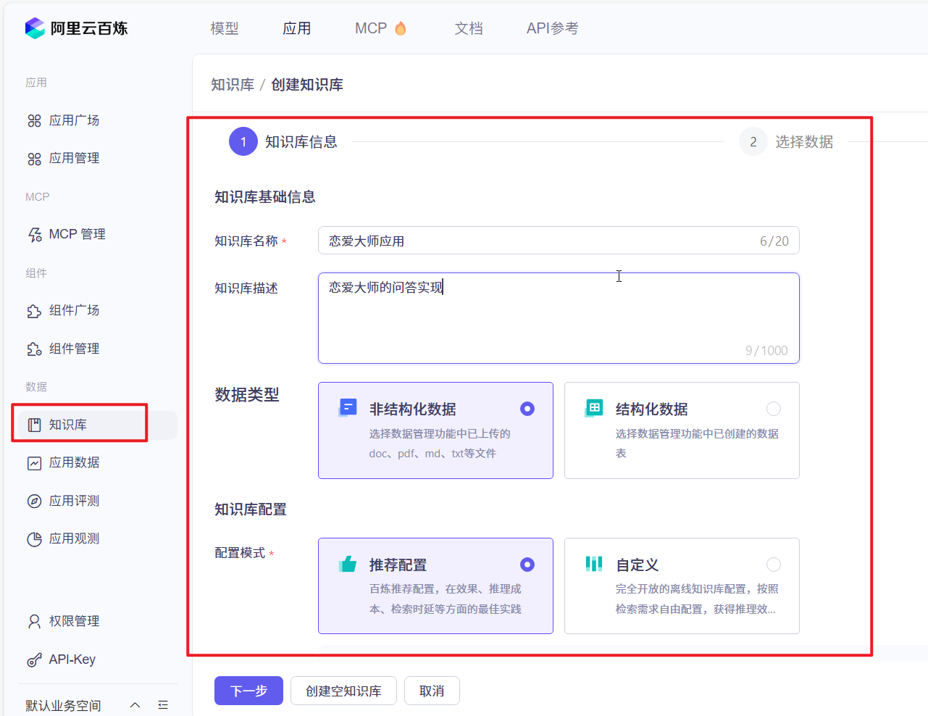Jump to step 2 选择数据
928x716 pixels.
tap(786, 141)
